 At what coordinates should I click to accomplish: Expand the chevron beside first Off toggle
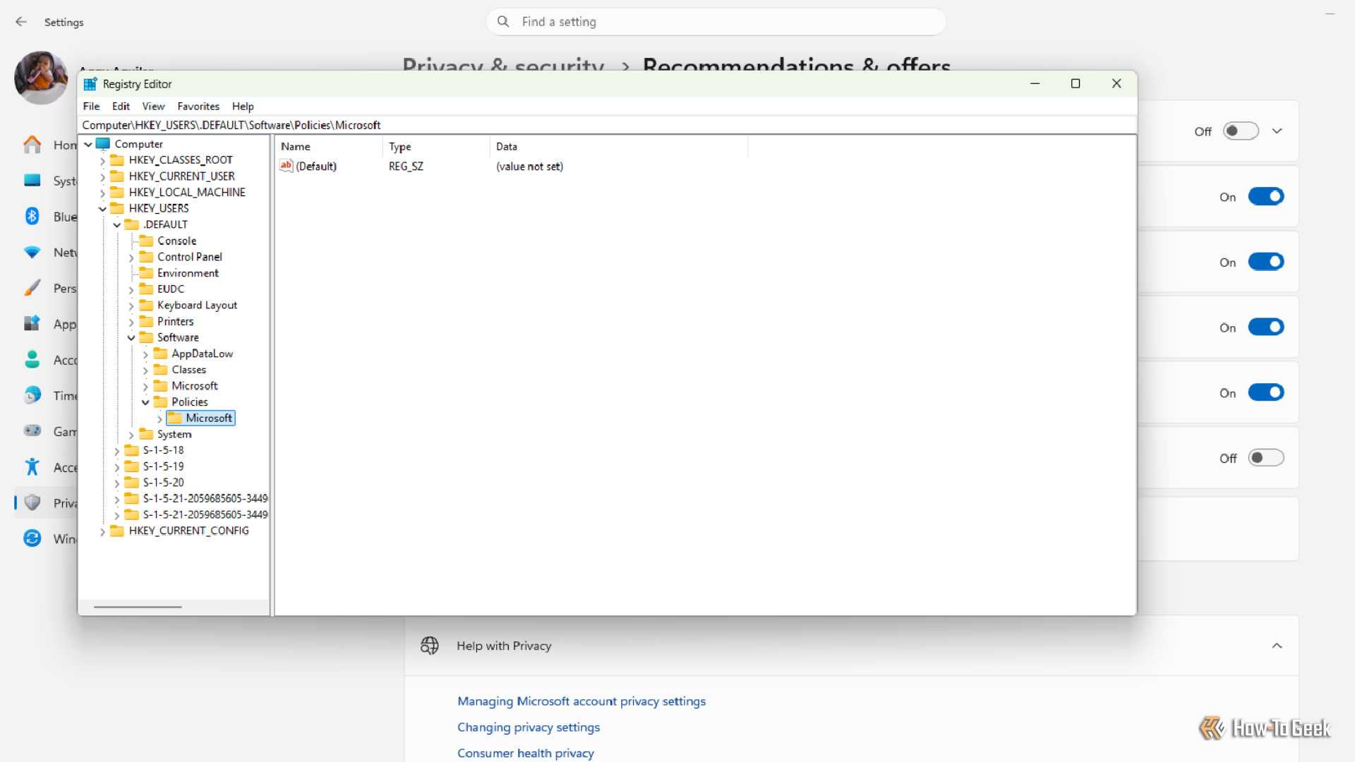coord(1277,131)
